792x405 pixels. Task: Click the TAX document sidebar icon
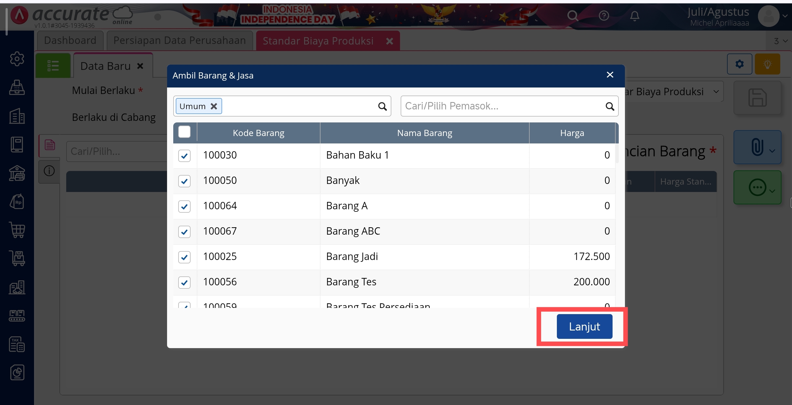point(17,344)
